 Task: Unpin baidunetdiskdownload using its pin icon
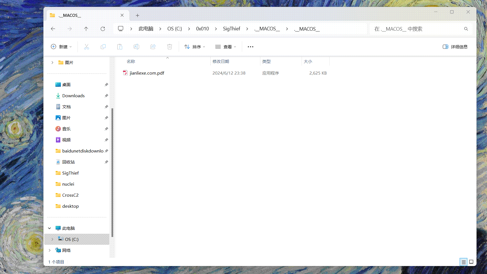[106, 151]
